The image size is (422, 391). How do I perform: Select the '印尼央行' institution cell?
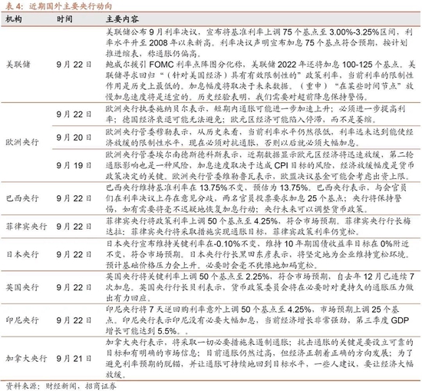[x=22, y=320]
